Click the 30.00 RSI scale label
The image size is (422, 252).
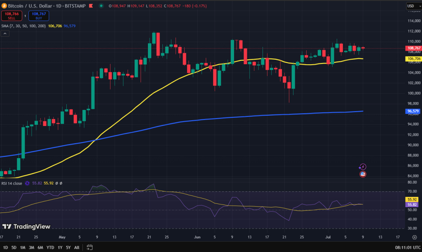412,229
